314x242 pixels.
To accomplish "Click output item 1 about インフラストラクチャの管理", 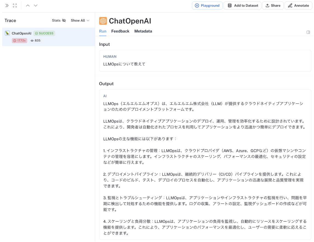I will coord(205,156).
